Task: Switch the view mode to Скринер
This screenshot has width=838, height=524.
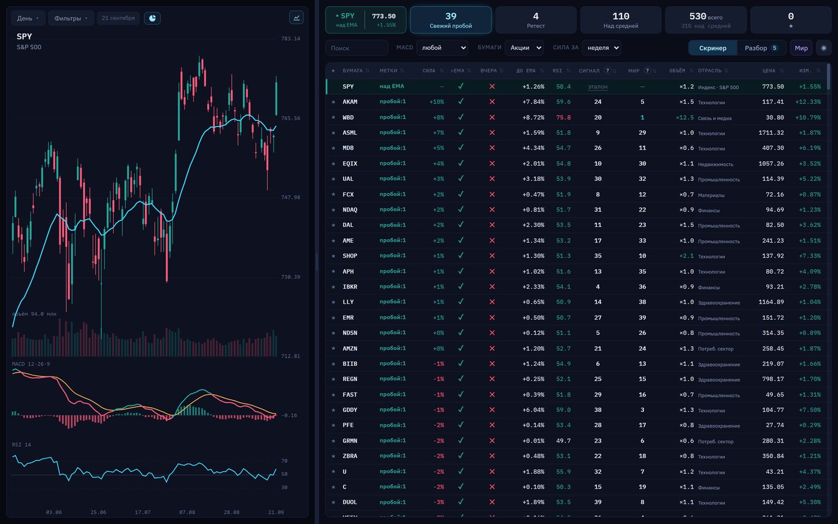Action: (712, 48)
